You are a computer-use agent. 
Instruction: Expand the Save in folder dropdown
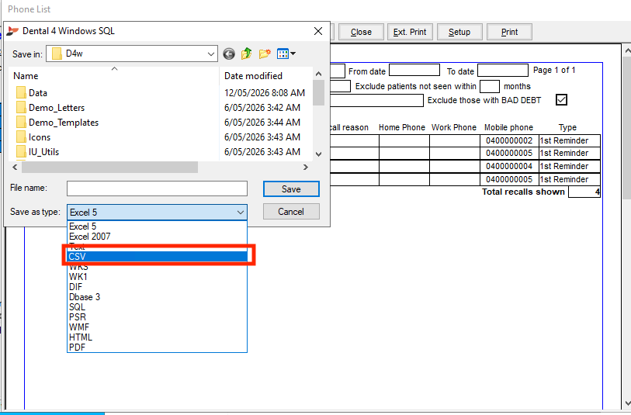pyautogui.click(x=211, y=54)
